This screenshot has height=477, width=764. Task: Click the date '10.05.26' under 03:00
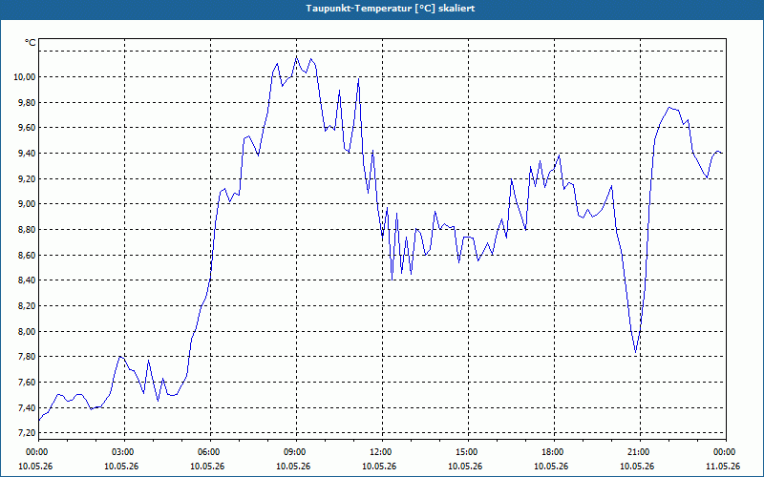(x=122, y=467)
